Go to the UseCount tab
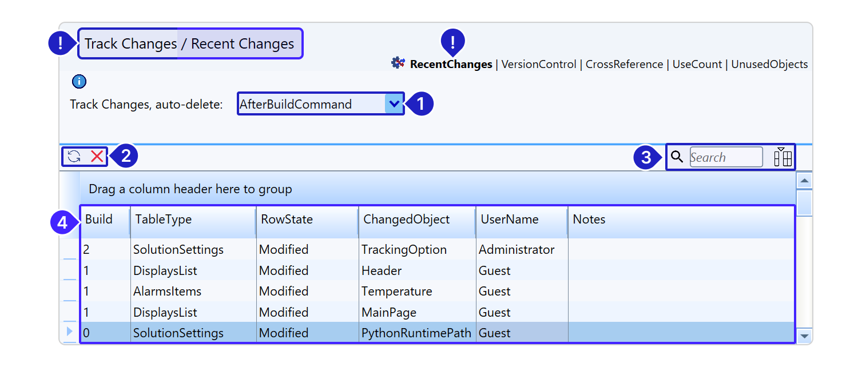 coord(697,65)
